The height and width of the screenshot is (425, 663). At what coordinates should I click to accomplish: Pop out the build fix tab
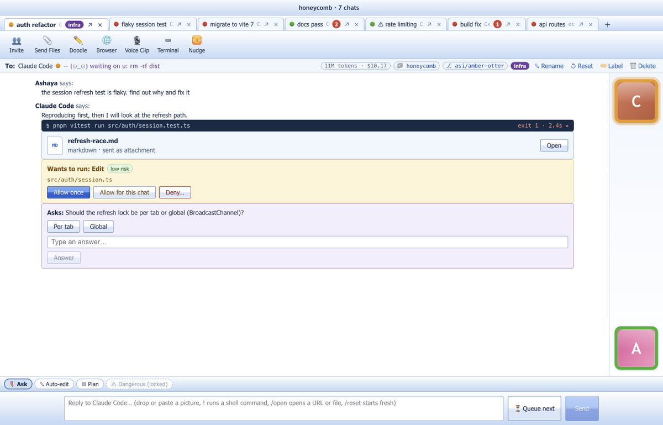(508, 24)
